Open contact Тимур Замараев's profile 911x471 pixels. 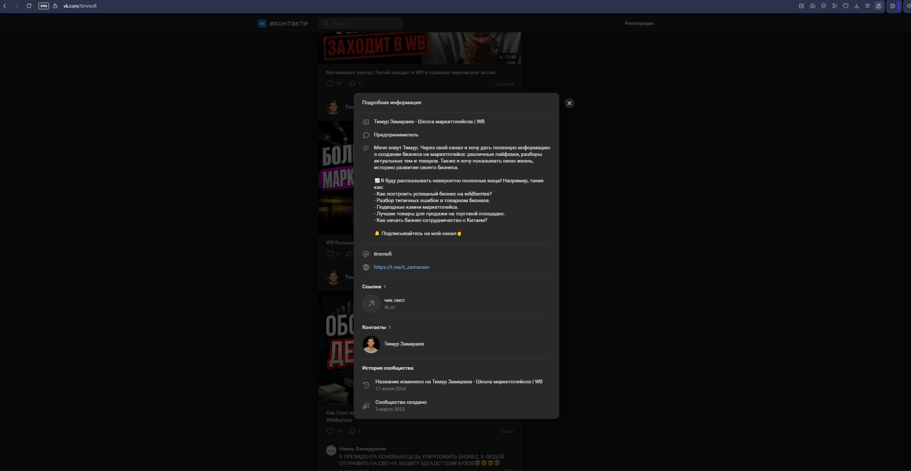point(404,344)
